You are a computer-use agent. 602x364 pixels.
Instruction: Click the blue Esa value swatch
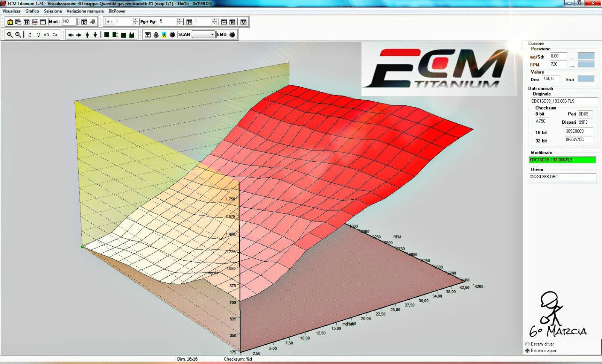pyautogui.click(x=586, y=79)
